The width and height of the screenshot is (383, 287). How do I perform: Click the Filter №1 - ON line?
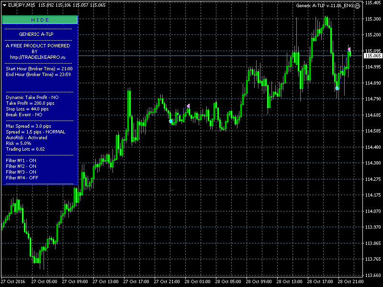pyautogui.click(x=21, y=161)
